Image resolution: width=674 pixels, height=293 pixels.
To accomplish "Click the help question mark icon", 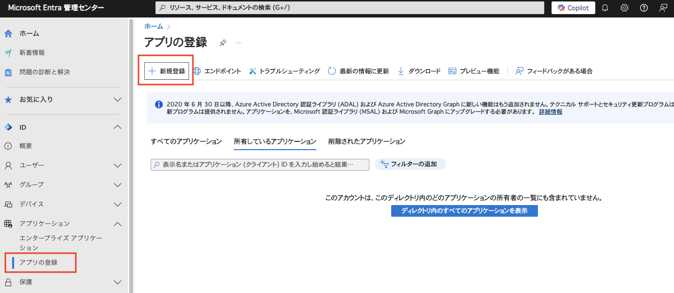I will [x=642, y=8].
